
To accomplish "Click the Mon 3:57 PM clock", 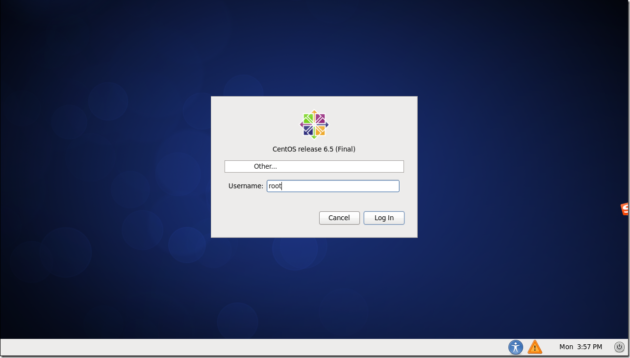I will pyautogui.click(x=580, y=347).
